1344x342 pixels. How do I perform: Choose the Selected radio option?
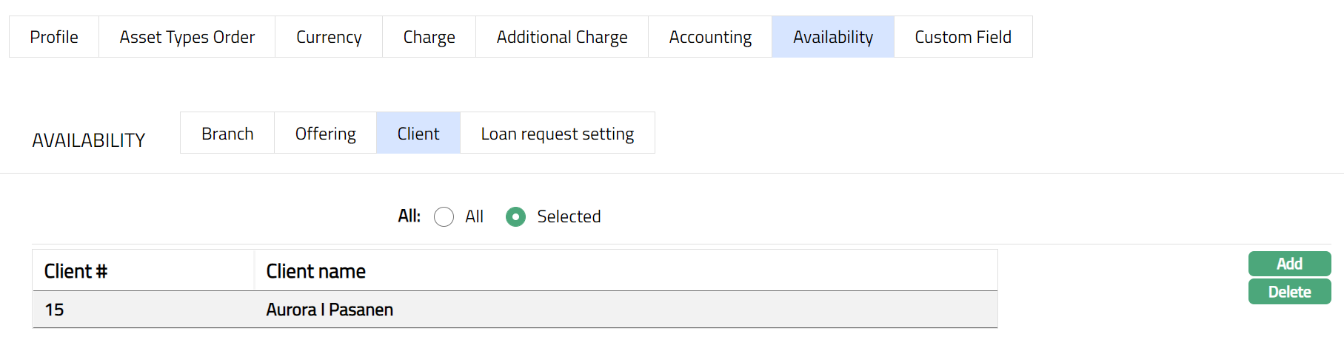click(x=515, y=217)
